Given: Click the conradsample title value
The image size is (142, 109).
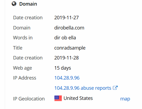Looking at the screenshot, I should (70, 48).
